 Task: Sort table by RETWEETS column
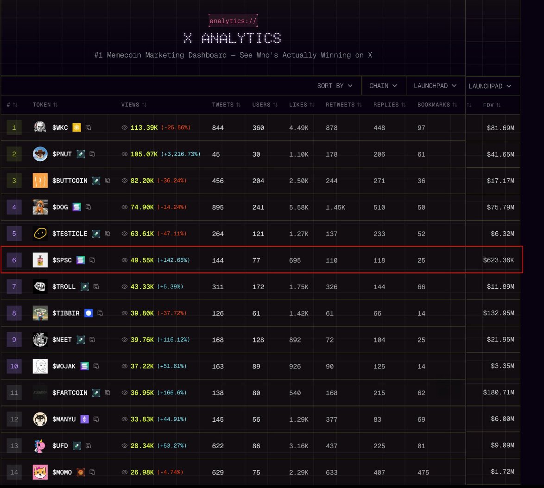[344, 105]
